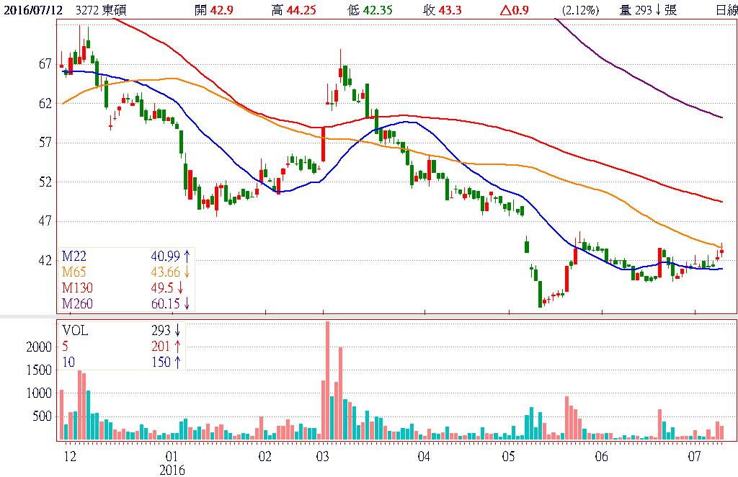This screenshot has height=477, width=738.
Task: Click the 2000 volume axis label
Action: [39, 347]
